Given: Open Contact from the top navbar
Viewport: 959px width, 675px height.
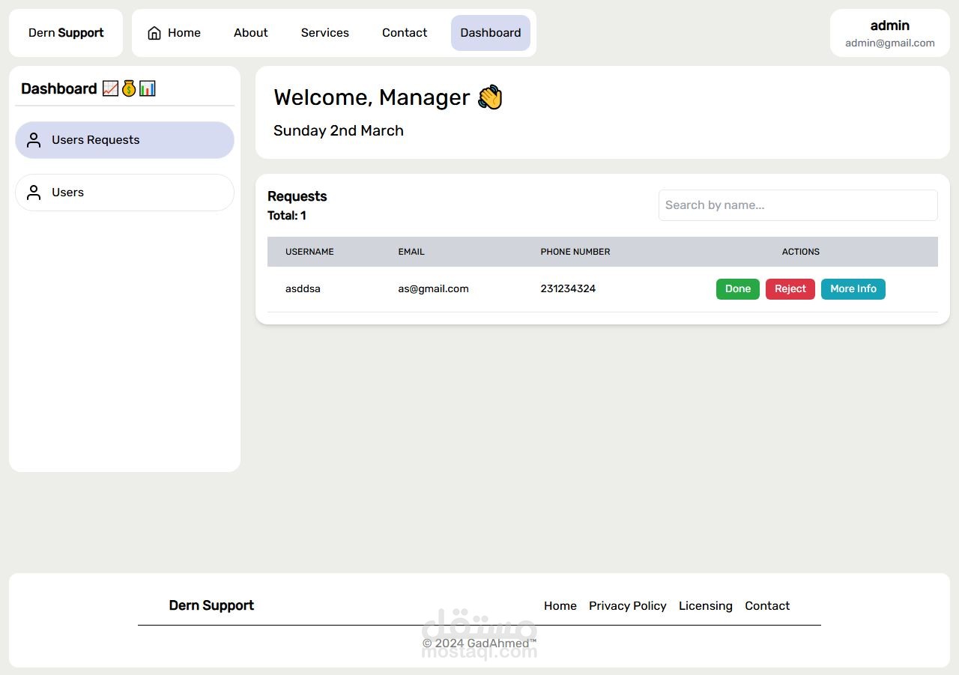Looking at the screenshot, I should (405, 33).
